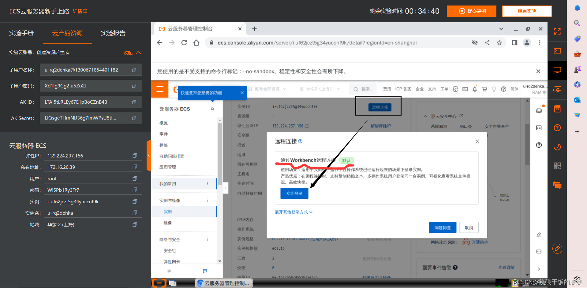The width and height of the screenshot is (587, 288).
Task: Open the terminal icon in right toolbar
Action: 557,51
